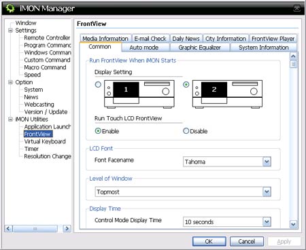Select Windows Command in the tree
This screenshot has height=250, width=306.
(48, 52)
